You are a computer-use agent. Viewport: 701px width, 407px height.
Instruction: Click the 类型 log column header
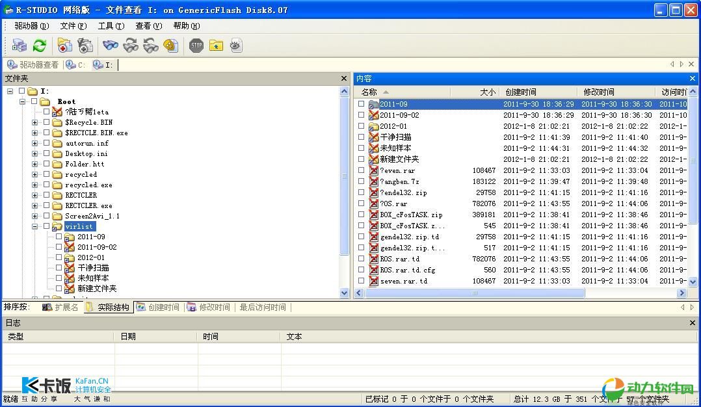[58, 336]
